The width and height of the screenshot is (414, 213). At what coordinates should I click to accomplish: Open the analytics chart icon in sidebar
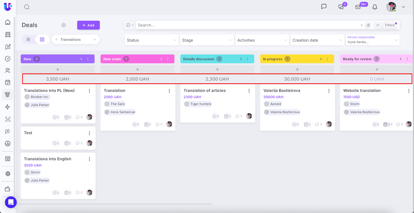(x=8, y=144)
